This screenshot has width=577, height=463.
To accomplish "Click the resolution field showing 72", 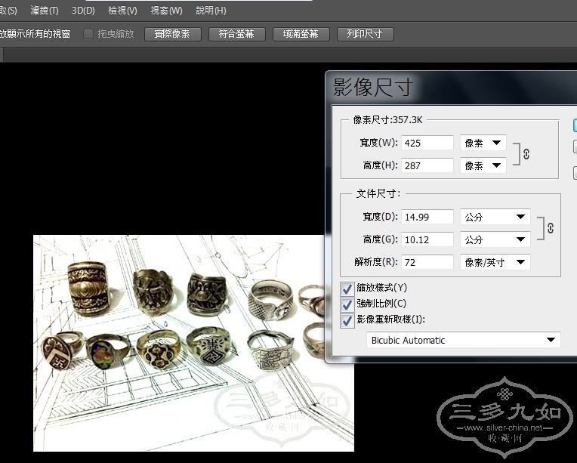I will [427, 262].
